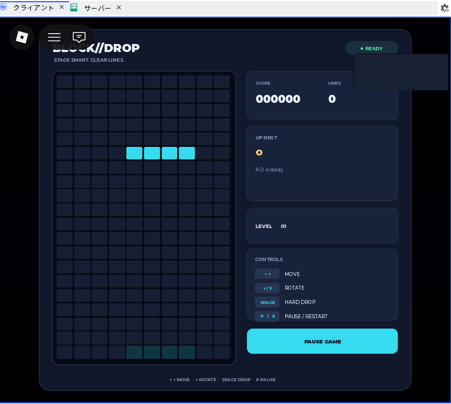Click the P / R key badge

tap(267, 317)
